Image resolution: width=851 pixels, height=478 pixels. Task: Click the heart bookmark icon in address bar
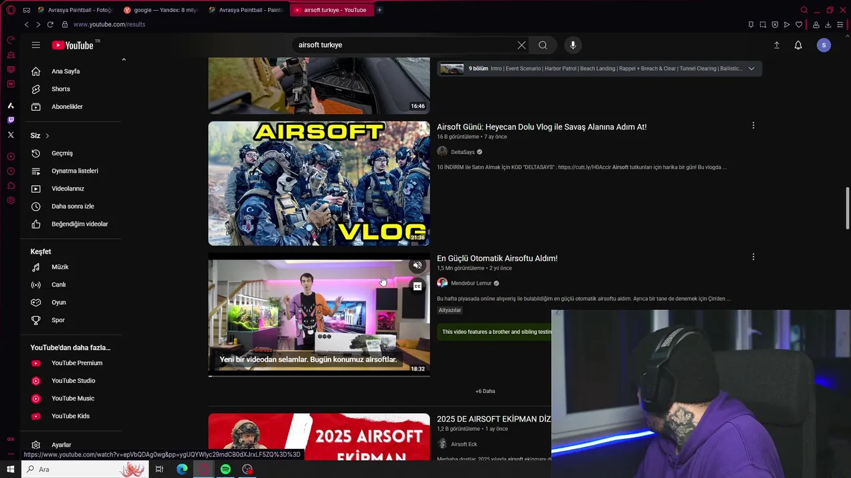[799, 25]
